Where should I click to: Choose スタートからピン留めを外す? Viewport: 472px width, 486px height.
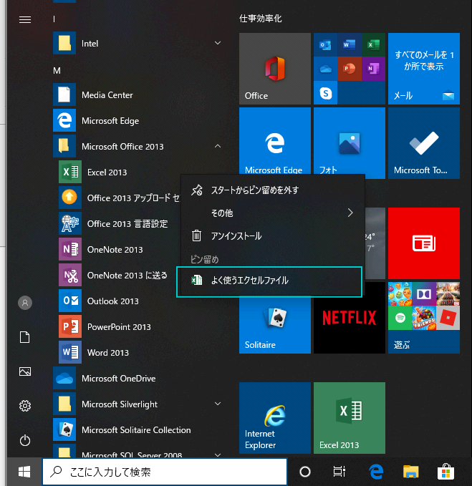273,190
